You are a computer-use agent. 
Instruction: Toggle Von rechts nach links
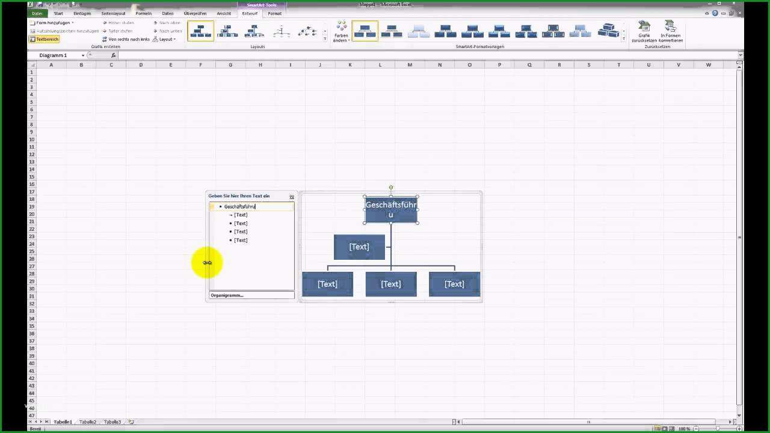(125, 39)
